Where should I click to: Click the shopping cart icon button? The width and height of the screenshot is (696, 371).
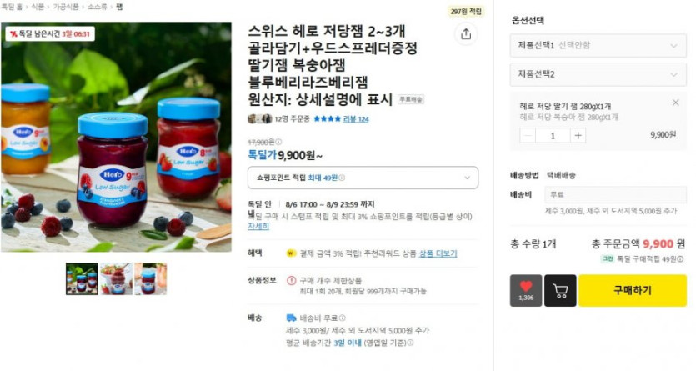tap(560, 290)
